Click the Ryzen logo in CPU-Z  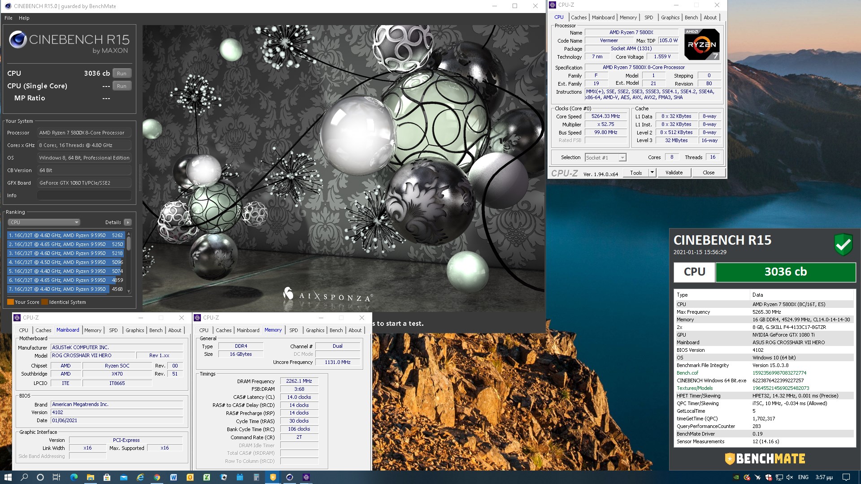(x=702, y=44)
